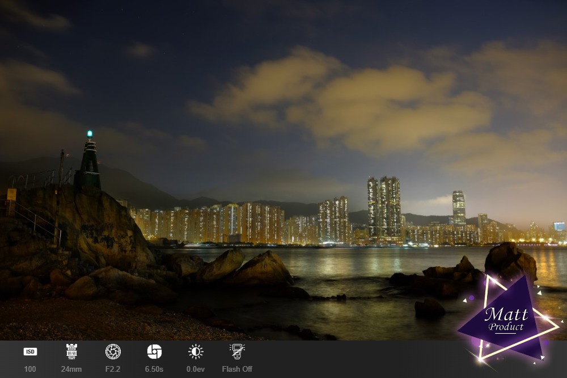This screenshot has height=378, width=567.
Task: Click the yellow warning sign near the stair railing
Action: (x=11, y=194)
